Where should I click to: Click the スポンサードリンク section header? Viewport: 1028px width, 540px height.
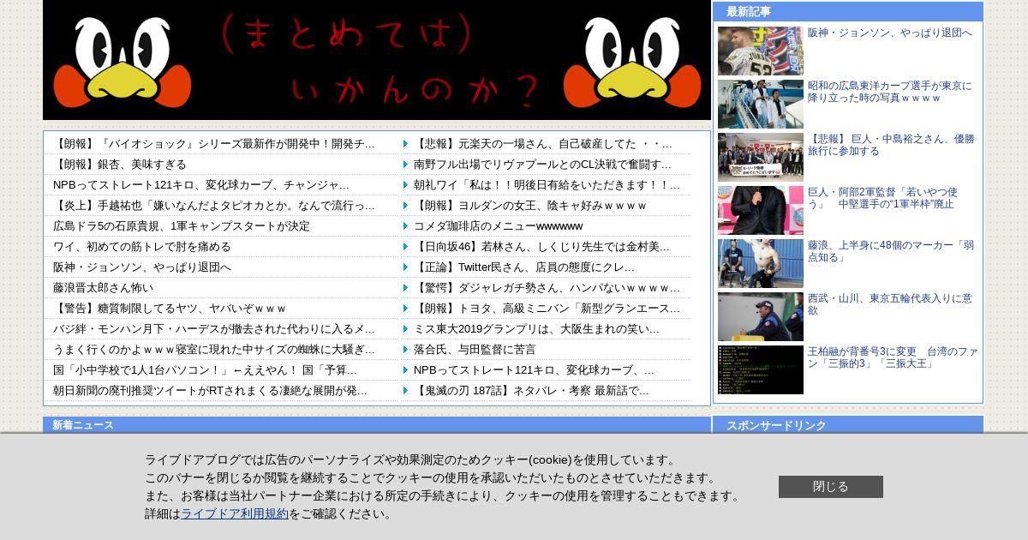[848, 424]
